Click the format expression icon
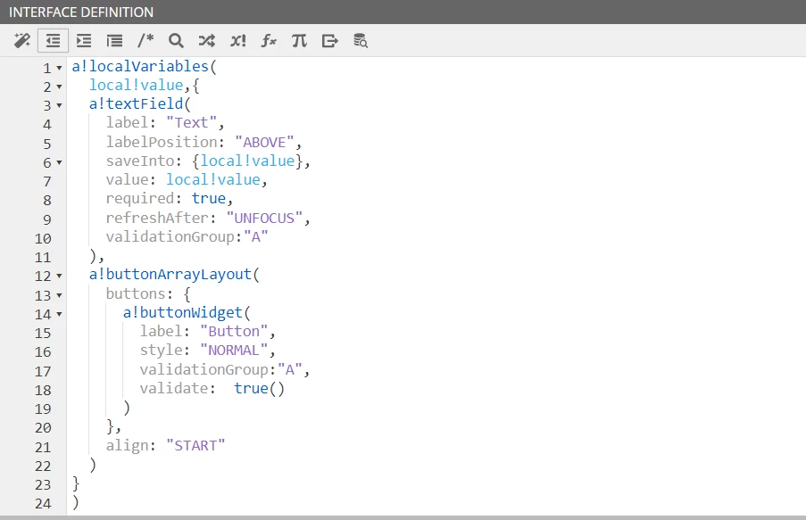This screenshot has height=520, width=806. 114,41
